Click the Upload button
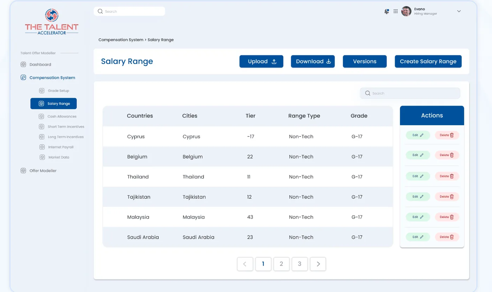The width and height of the screenshot is (492, 292). click(x=261, y=61)
